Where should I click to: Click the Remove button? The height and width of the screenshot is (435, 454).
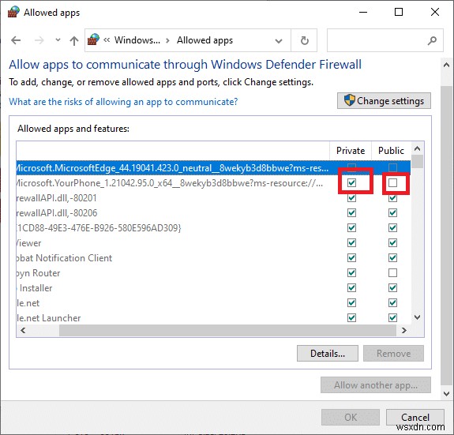pyautogui.click(x=393, y=354)
